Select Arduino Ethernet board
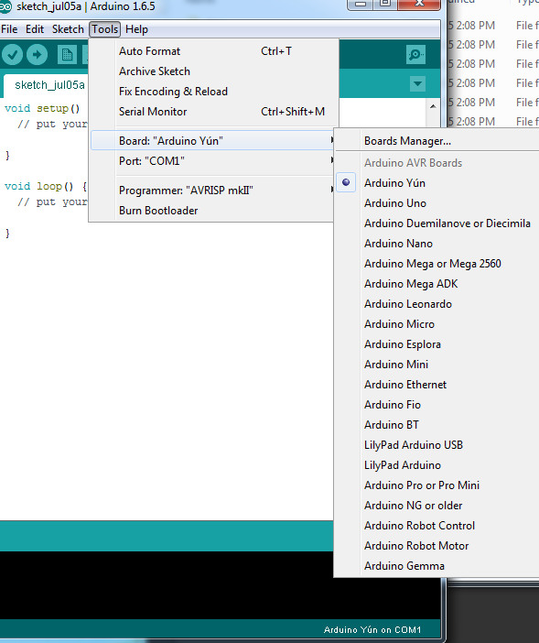Image resolution: width=539 pixels, height=643 pixels. coord(438,384)
